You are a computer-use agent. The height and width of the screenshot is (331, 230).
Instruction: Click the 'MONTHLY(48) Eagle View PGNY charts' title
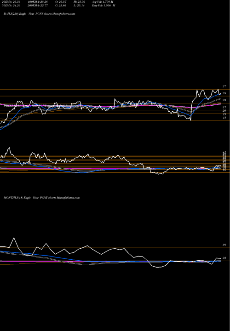click(41, 198)
